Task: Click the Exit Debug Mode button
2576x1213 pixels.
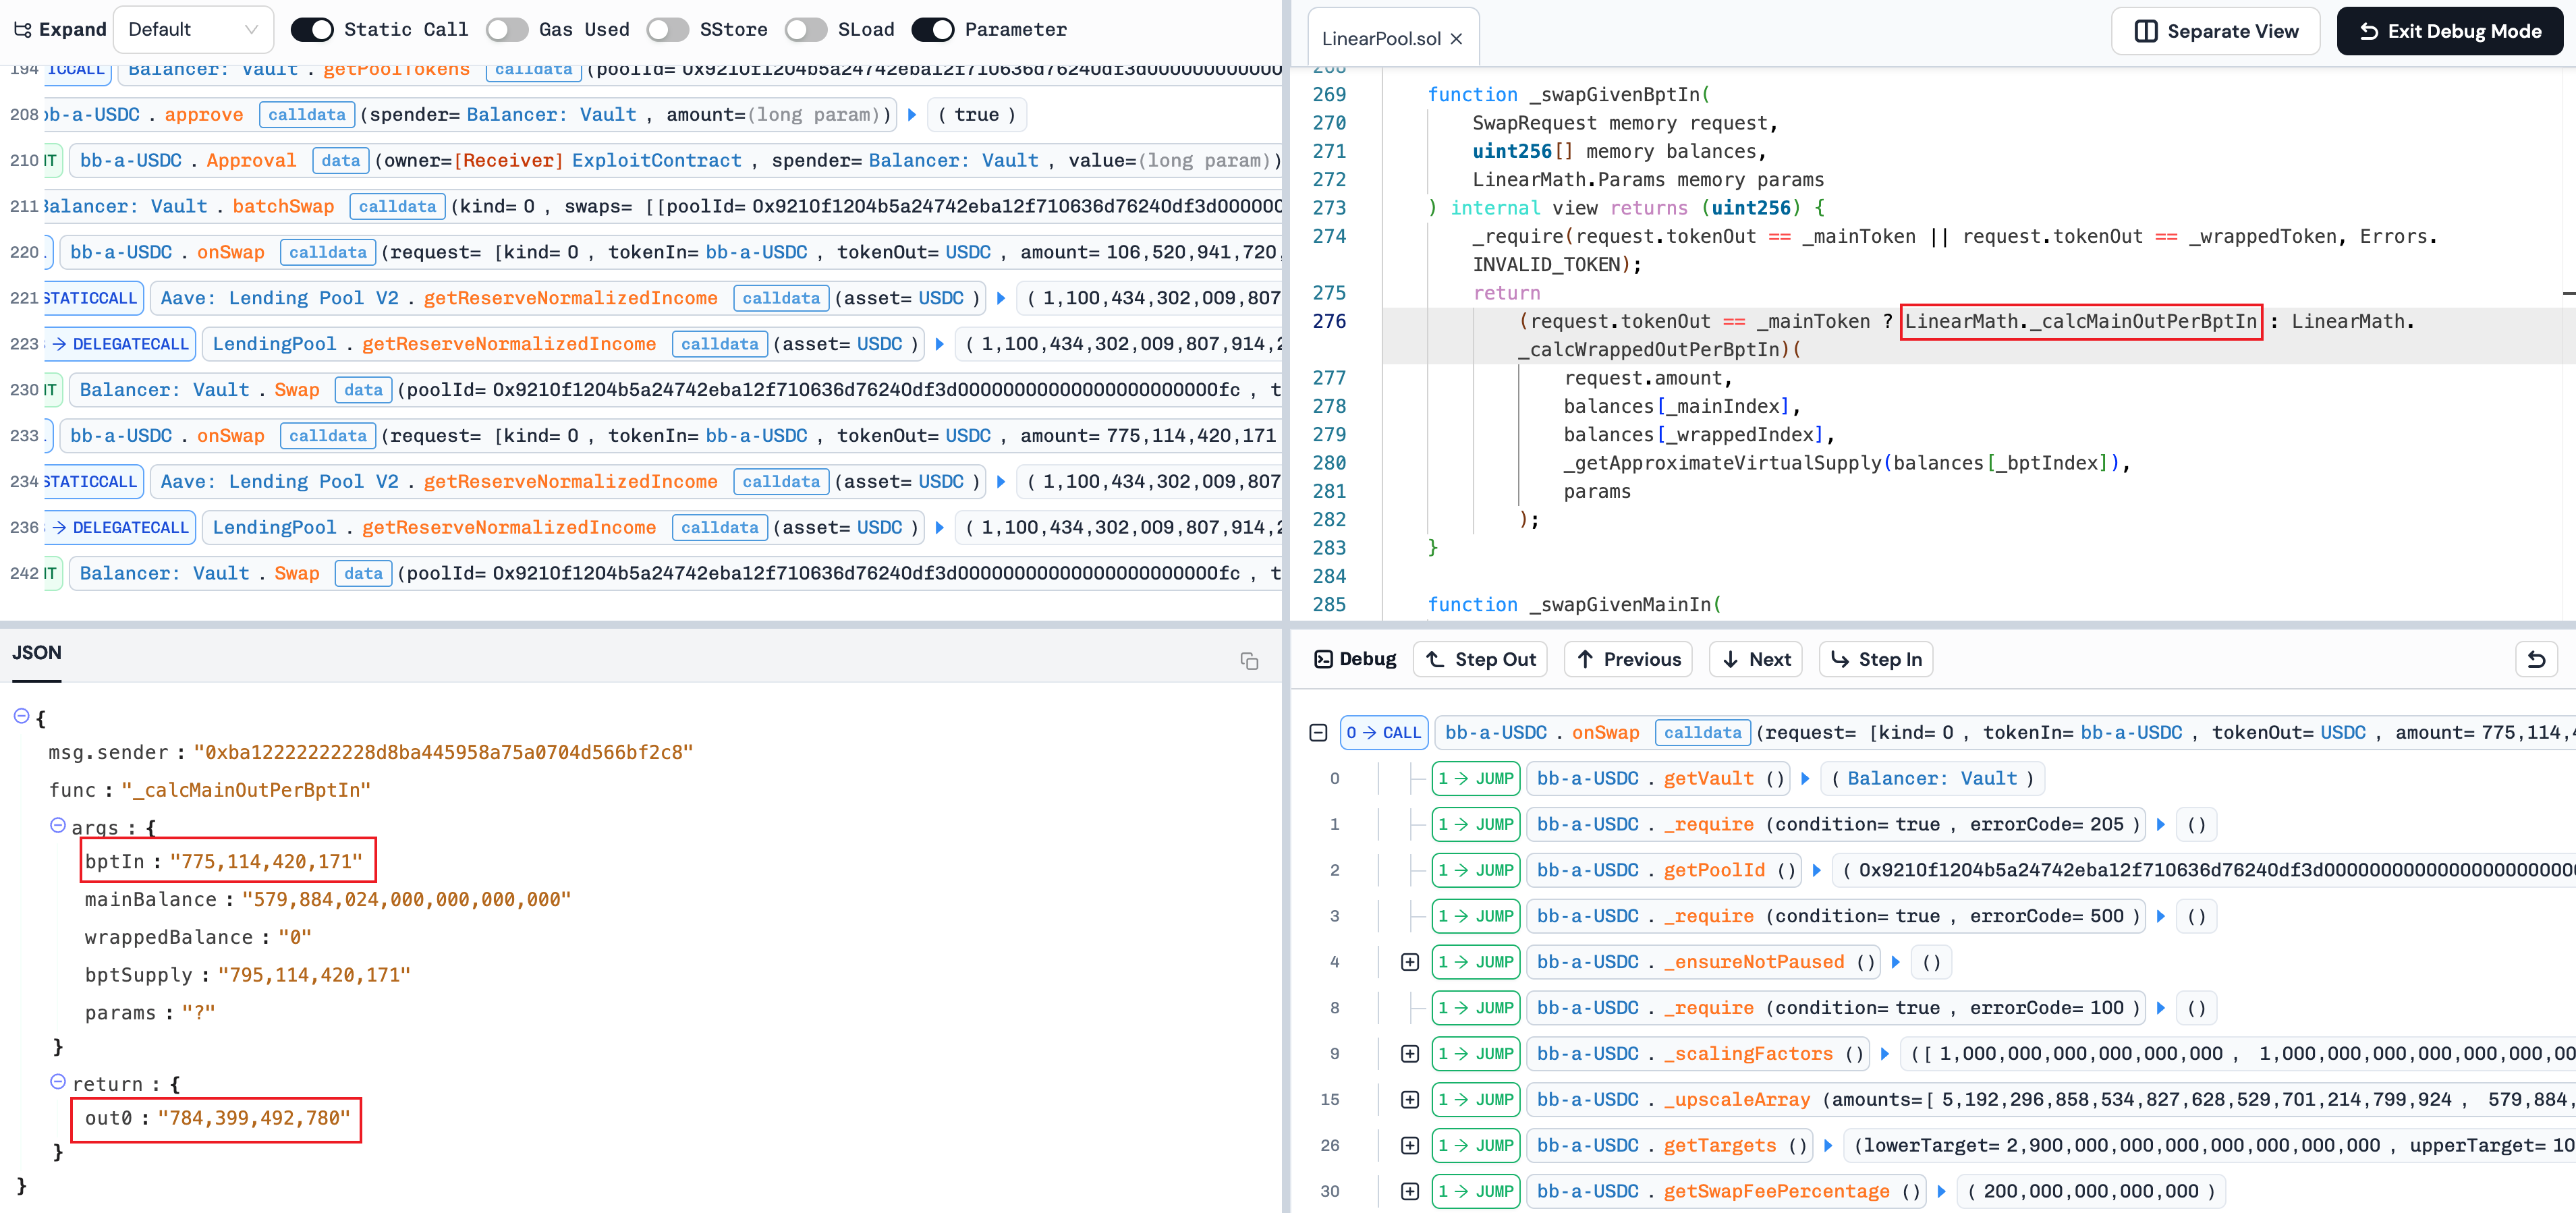Action: coord(2450,31)
